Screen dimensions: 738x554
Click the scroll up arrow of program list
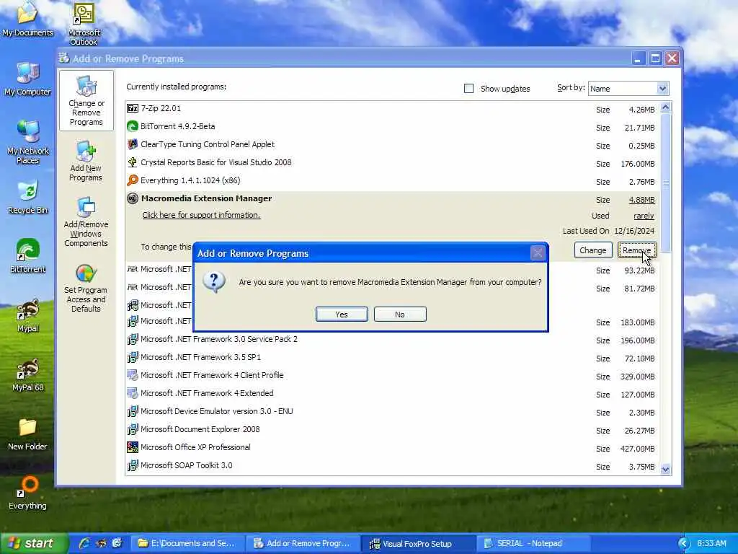coord(665,107)
